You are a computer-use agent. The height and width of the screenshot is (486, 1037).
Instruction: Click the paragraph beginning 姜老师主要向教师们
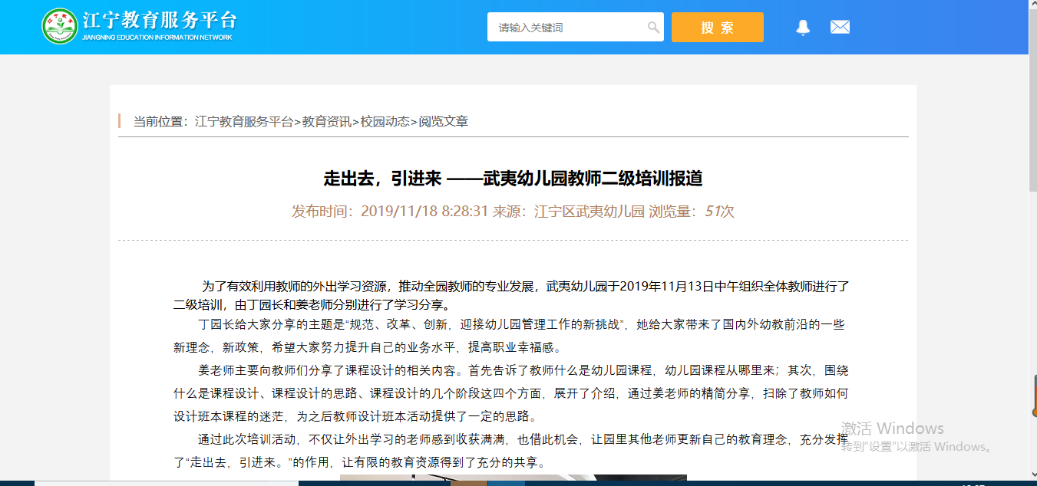click(510, 393)
